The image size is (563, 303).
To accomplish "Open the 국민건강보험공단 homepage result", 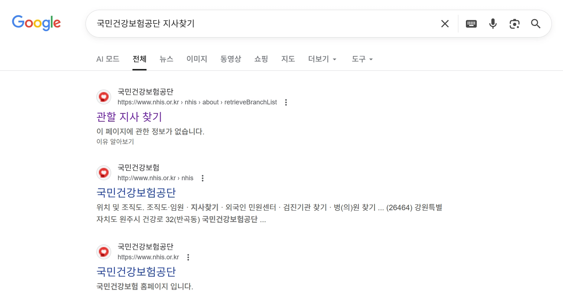I will [x=136, y=271].
